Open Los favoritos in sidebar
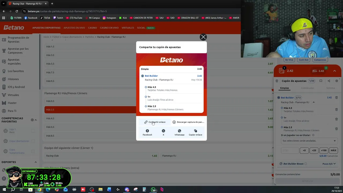Viewport: 343px width, 193px height. tap(16, 71)
